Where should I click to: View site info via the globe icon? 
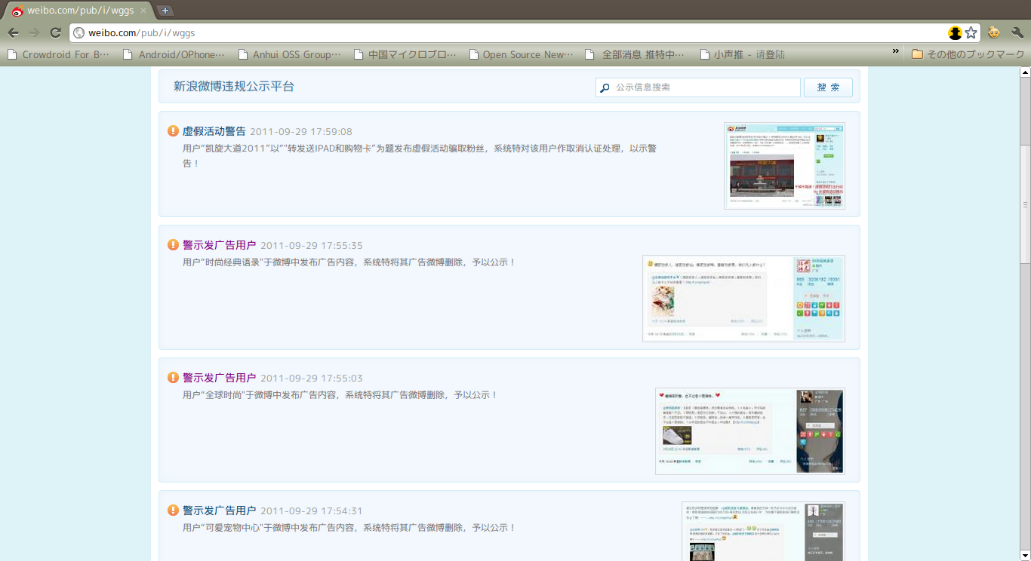[x=79, y=32]
